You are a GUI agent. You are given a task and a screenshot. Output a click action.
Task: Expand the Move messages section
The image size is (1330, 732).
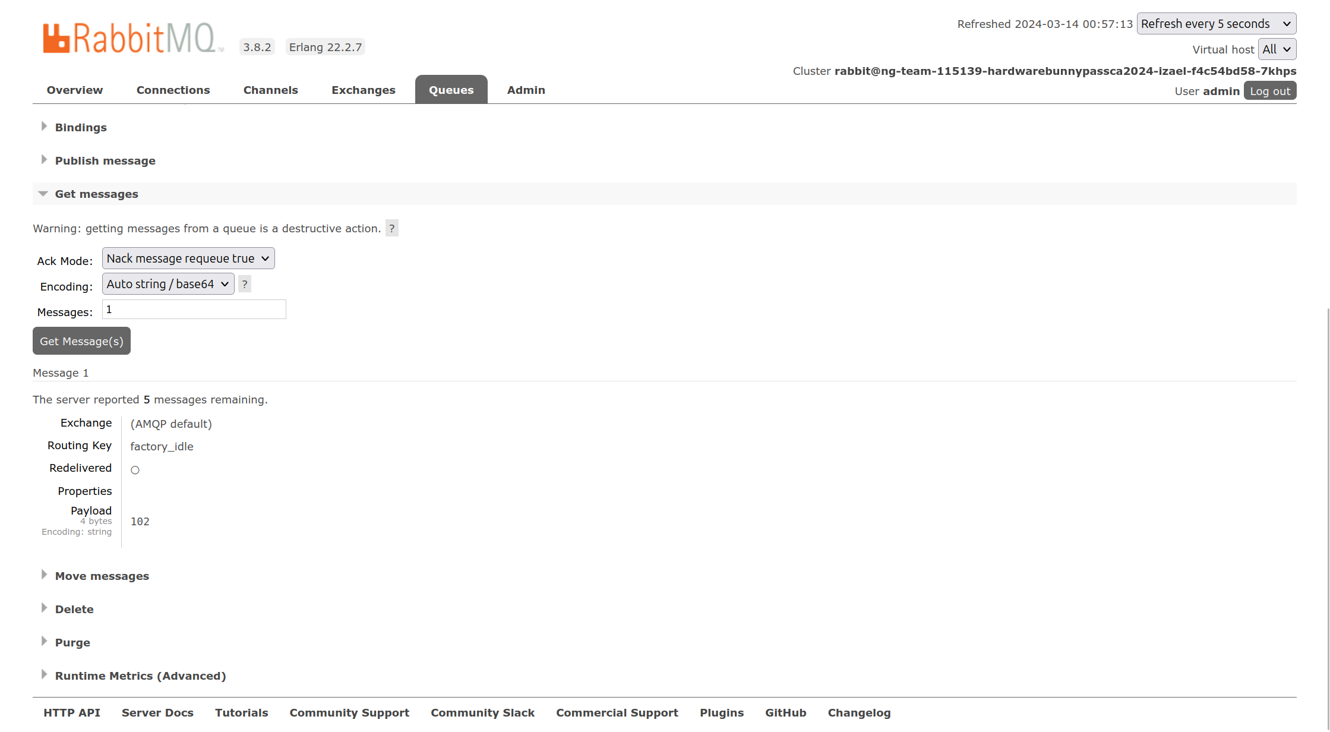point(102,576)
